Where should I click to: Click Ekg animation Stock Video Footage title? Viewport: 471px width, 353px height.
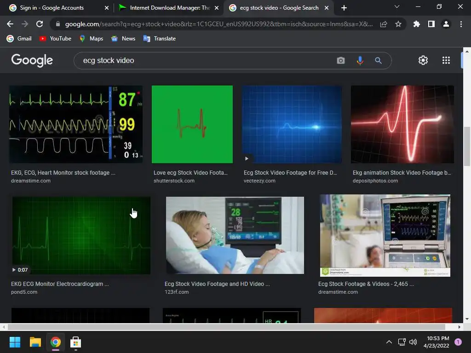coord(402,173)
